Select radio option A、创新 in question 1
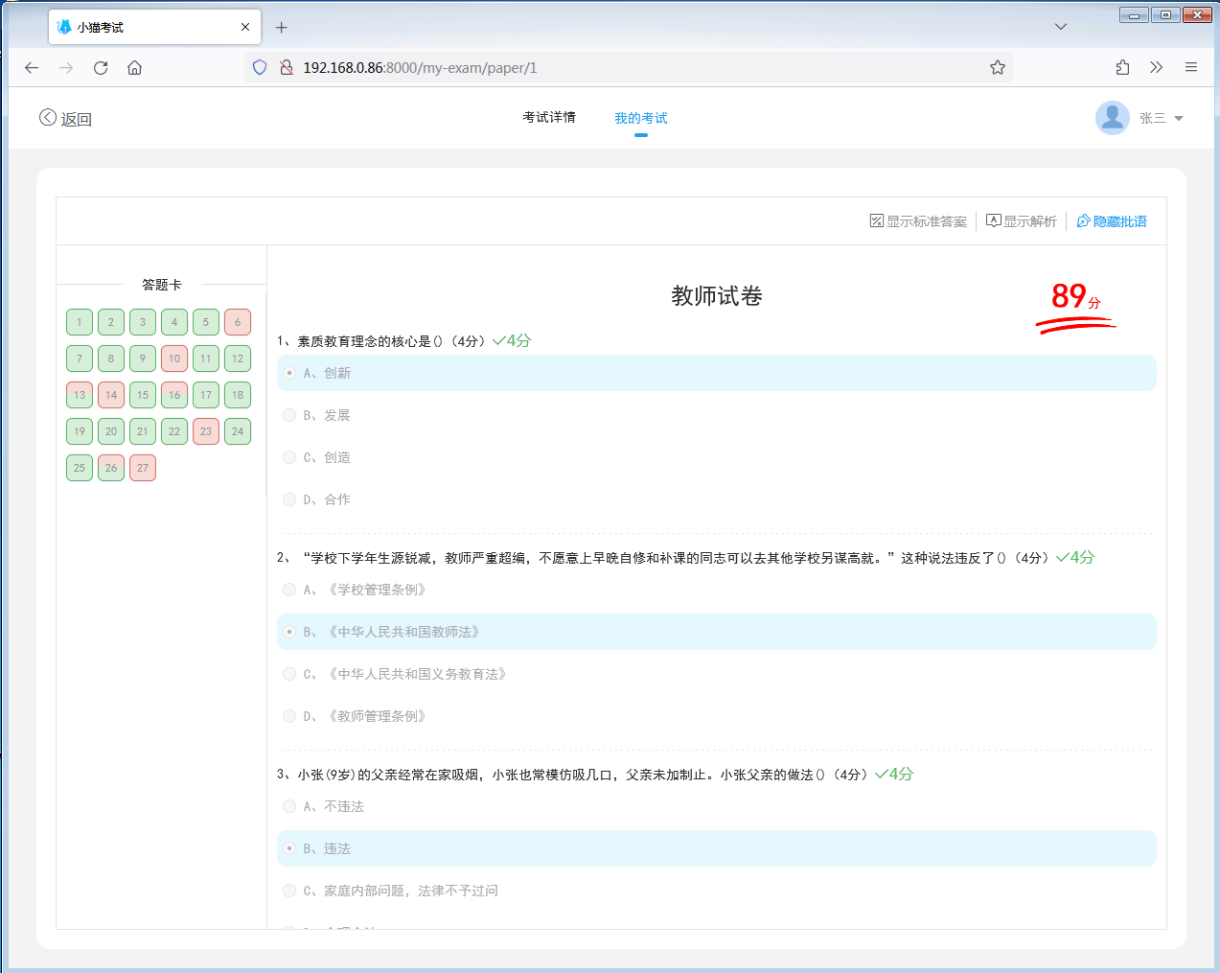The image size is (1220, 973). (x=288, y=373)
